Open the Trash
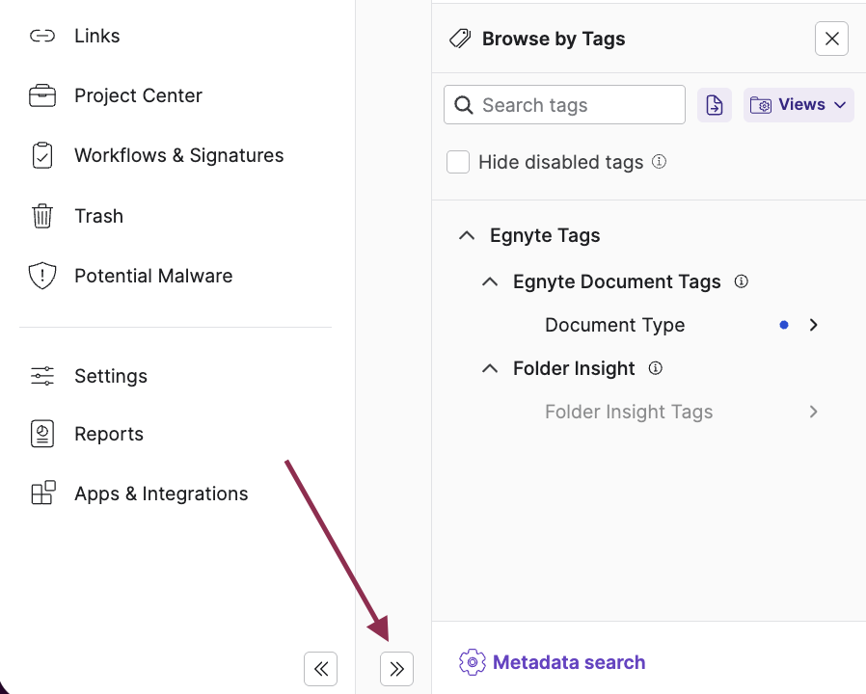This screenshot has width=866, height=694. point(97,216)
